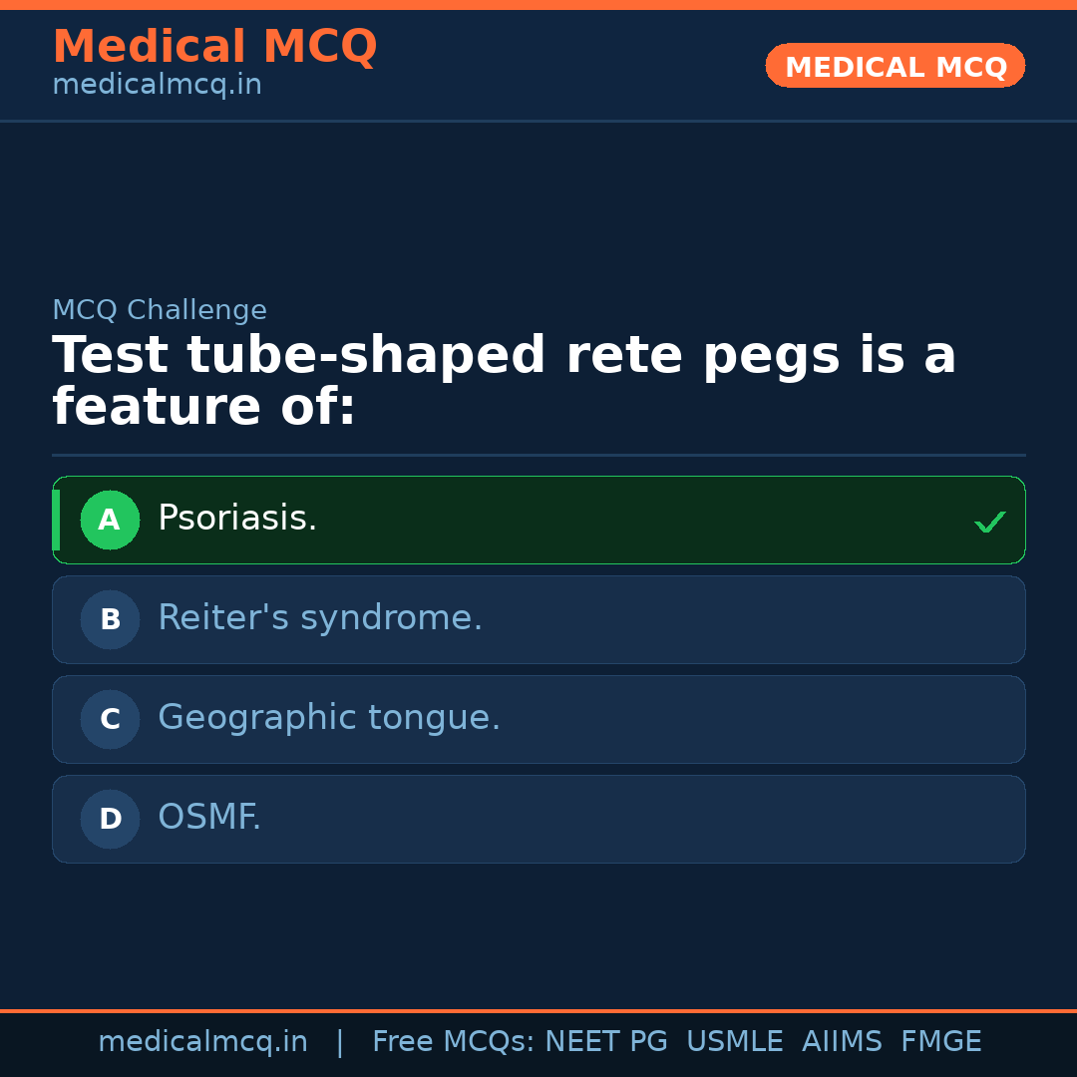Click the MCQ Challenge label
The width and height of the screenshot is (1077, 1077).
click(160, 310)
